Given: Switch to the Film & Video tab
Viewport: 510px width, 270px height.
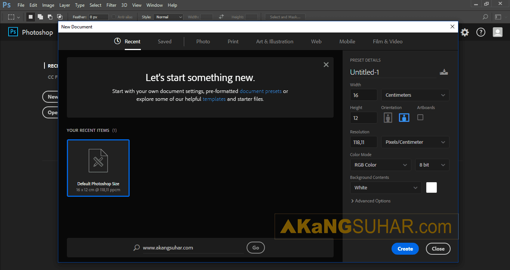Looking at the screenshot, I should tap(387, 41).
